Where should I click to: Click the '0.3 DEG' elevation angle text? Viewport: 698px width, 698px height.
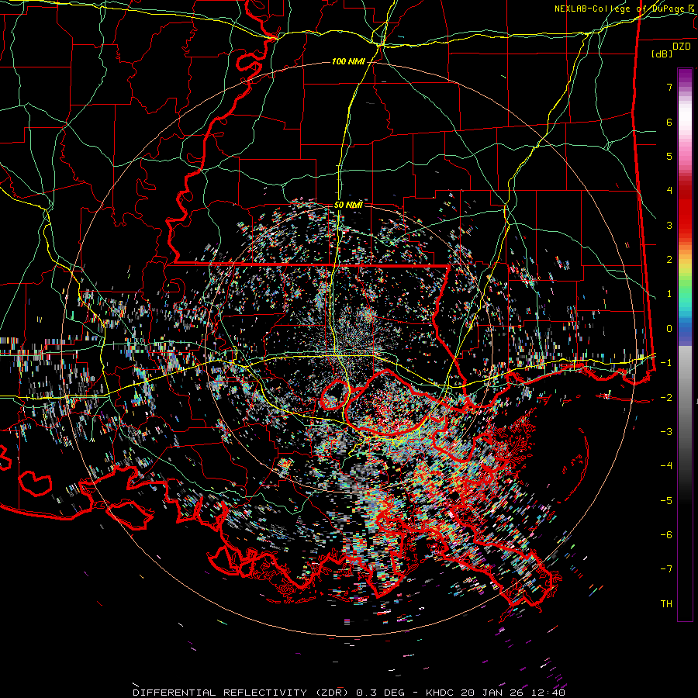pos(380,693)
